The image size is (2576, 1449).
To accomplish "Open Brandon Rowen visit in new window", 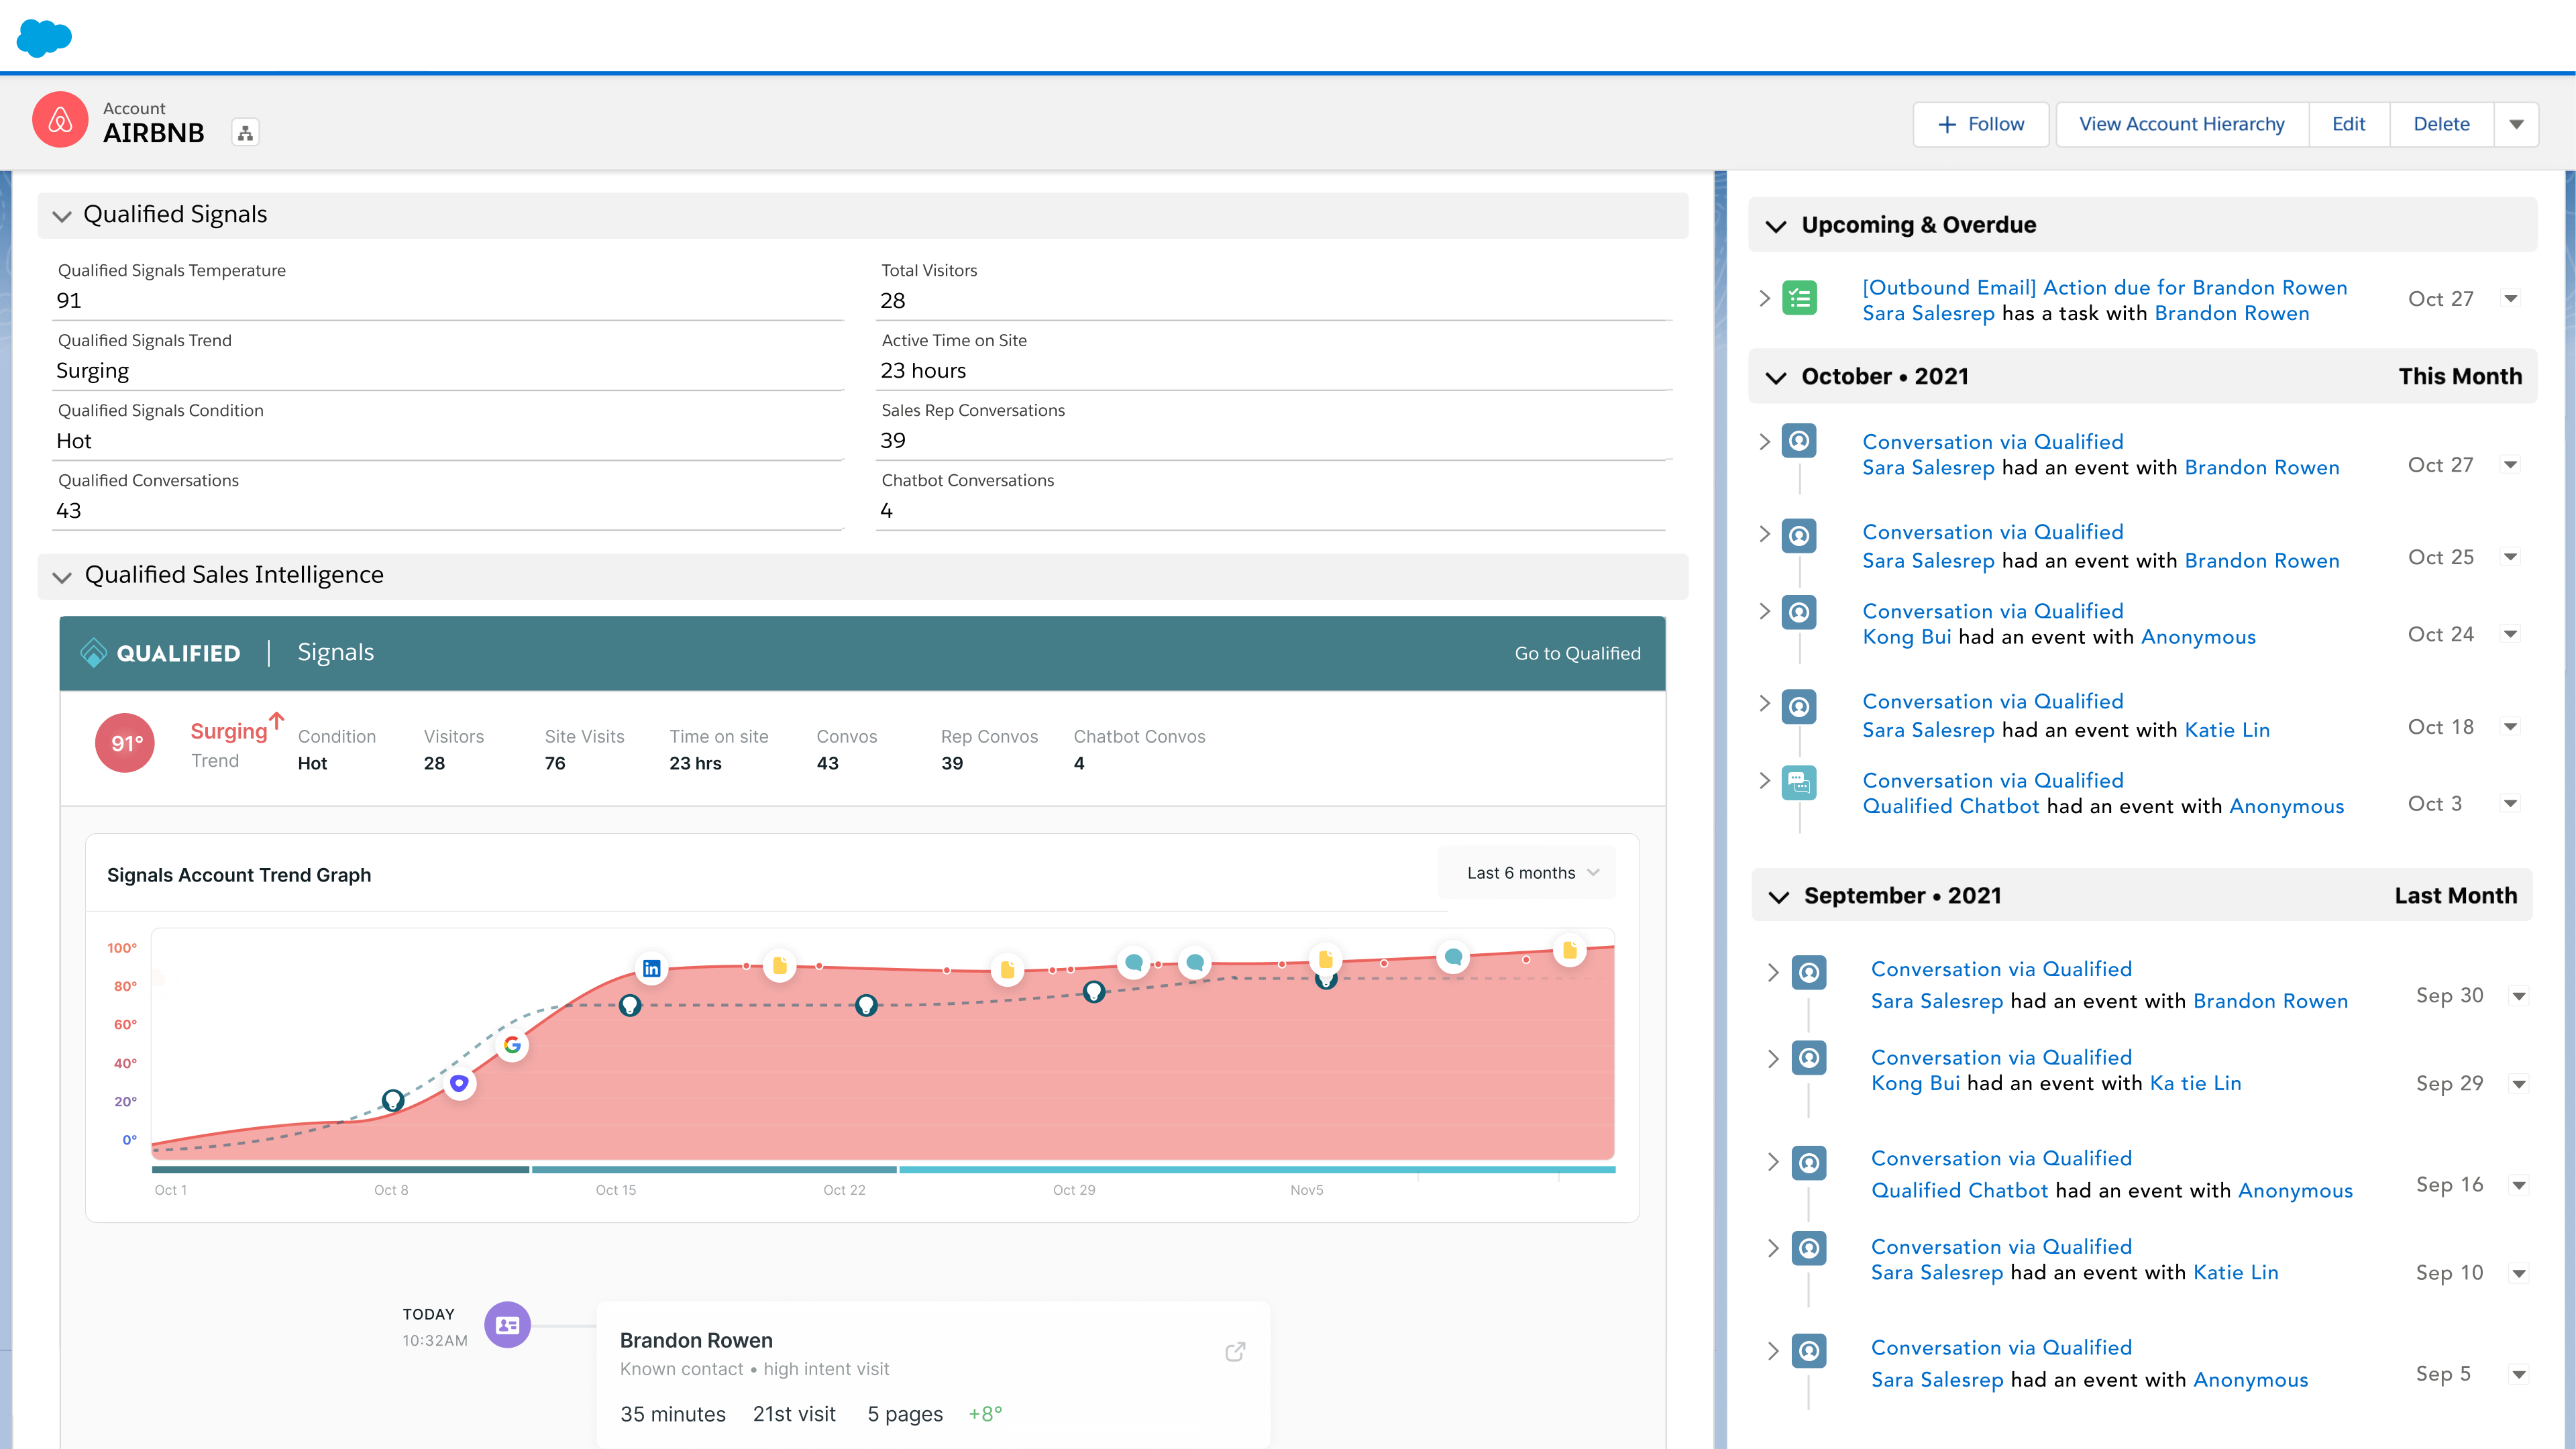I will pyautogui.click(x=1235, y=1352).
